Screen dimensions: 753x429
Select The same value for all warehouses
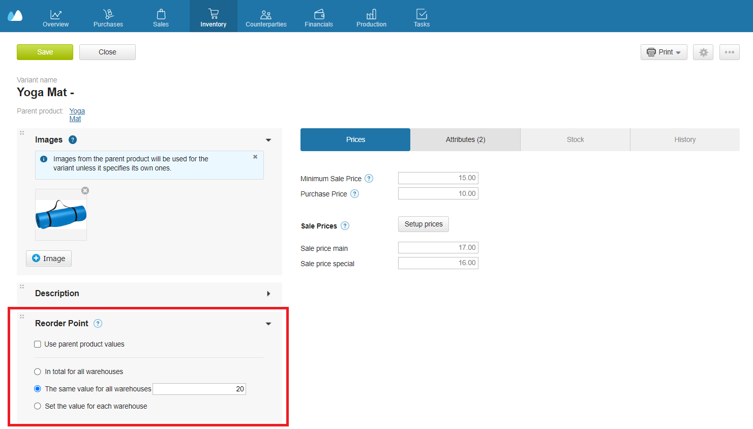(38, 389)
